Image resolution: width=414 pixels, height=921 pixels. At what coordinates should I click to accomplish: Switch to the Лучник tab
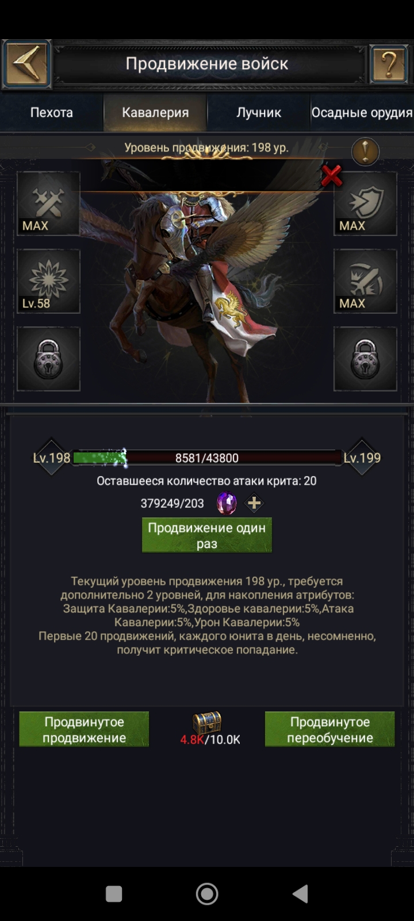259,112
